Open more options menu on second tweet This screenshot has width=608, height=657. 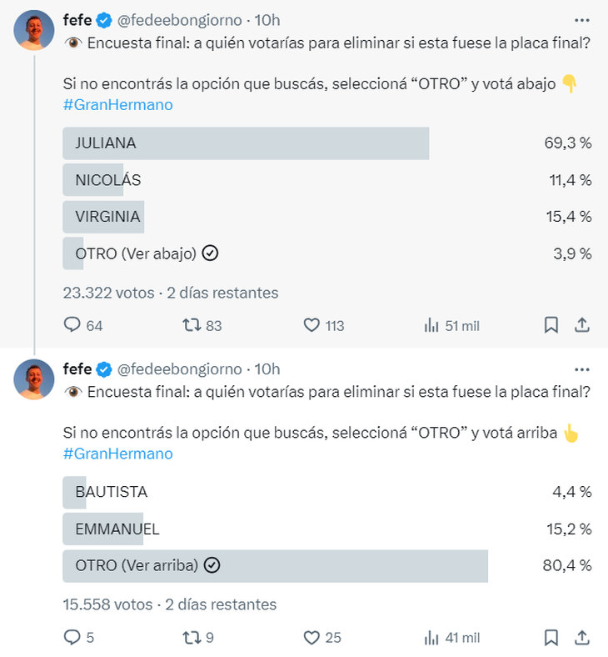click(582, 369)
